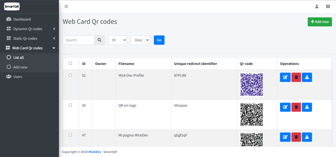Toggle the hamburger sidebar menu

pos(66,7)
